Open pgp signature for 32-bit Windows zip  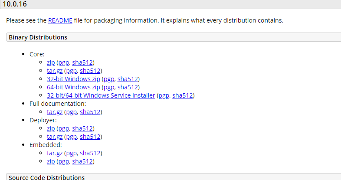click(x=109, y=79)
